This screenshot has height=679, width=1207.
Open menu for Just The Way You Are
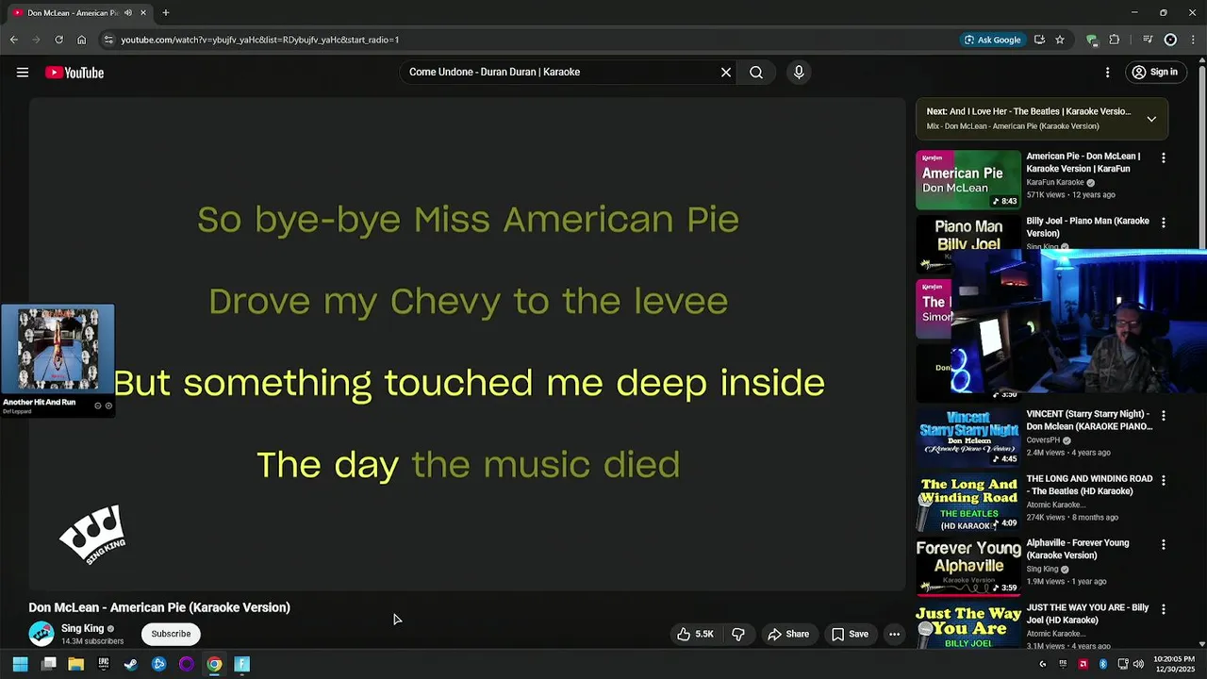(1164, 609)
